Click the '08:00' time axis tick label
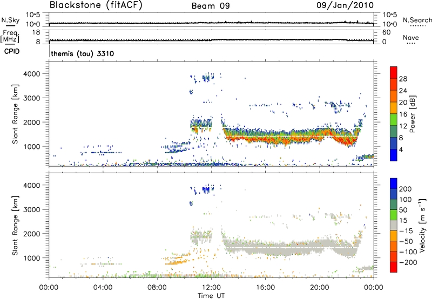Image resolution: width=432 pixels, height=299 pixels. pyautogui.click(x=157, y=288)
